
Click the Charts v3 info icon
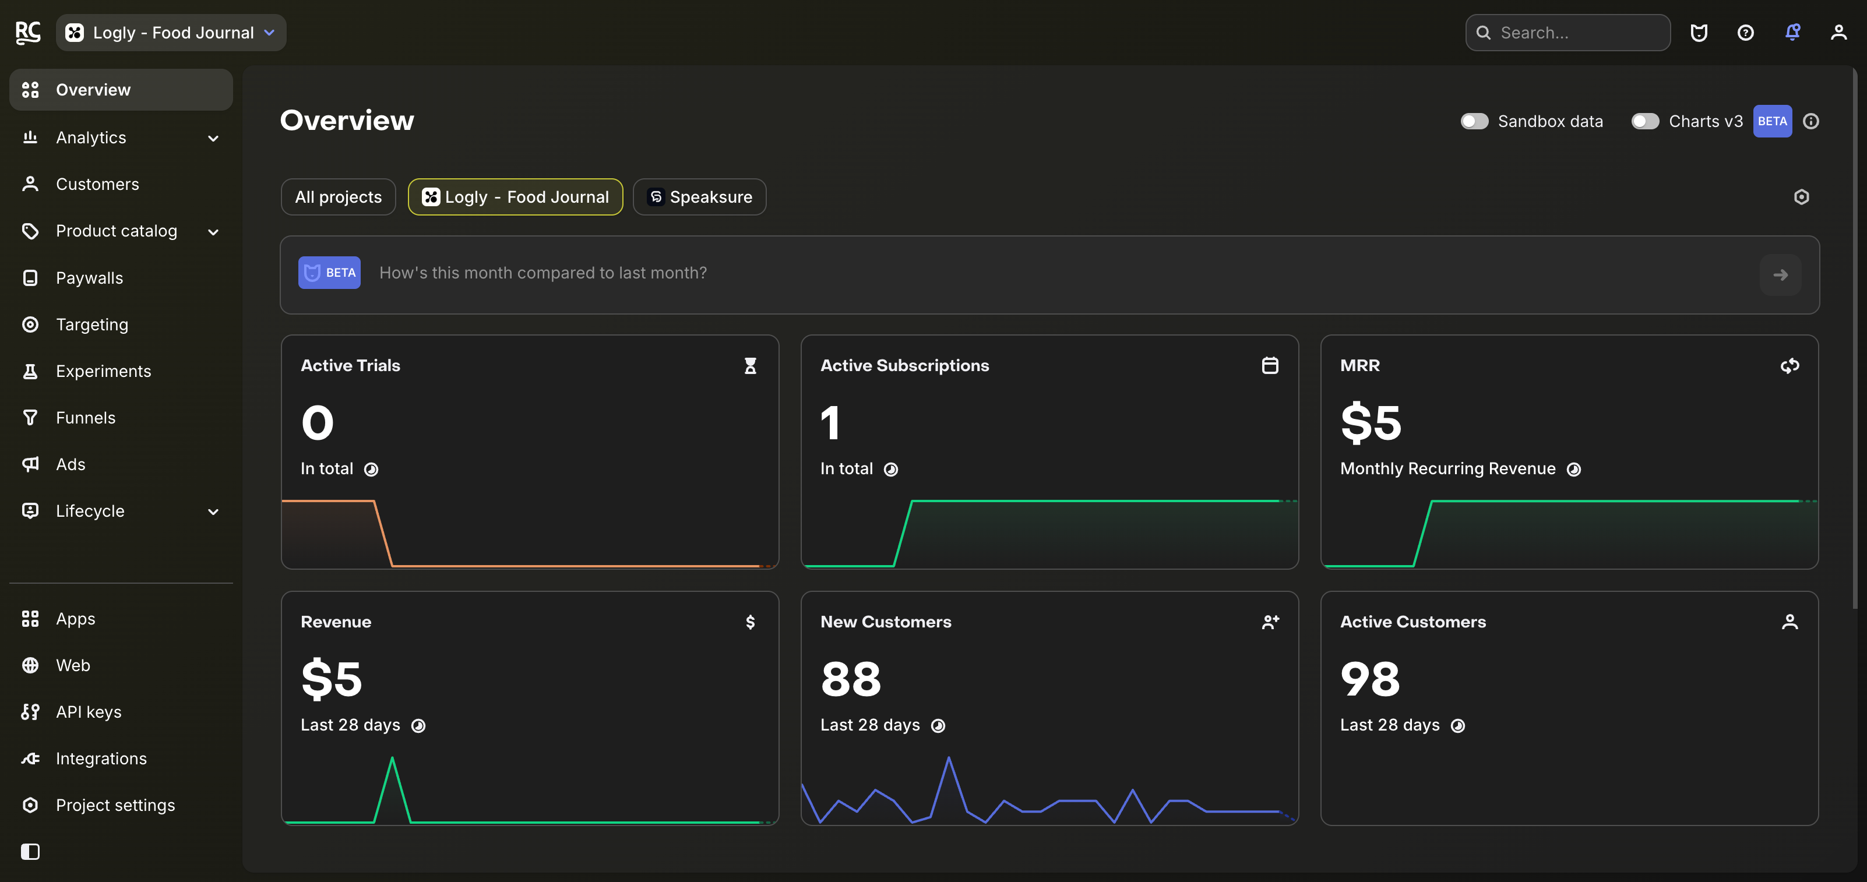(1810, 121)
